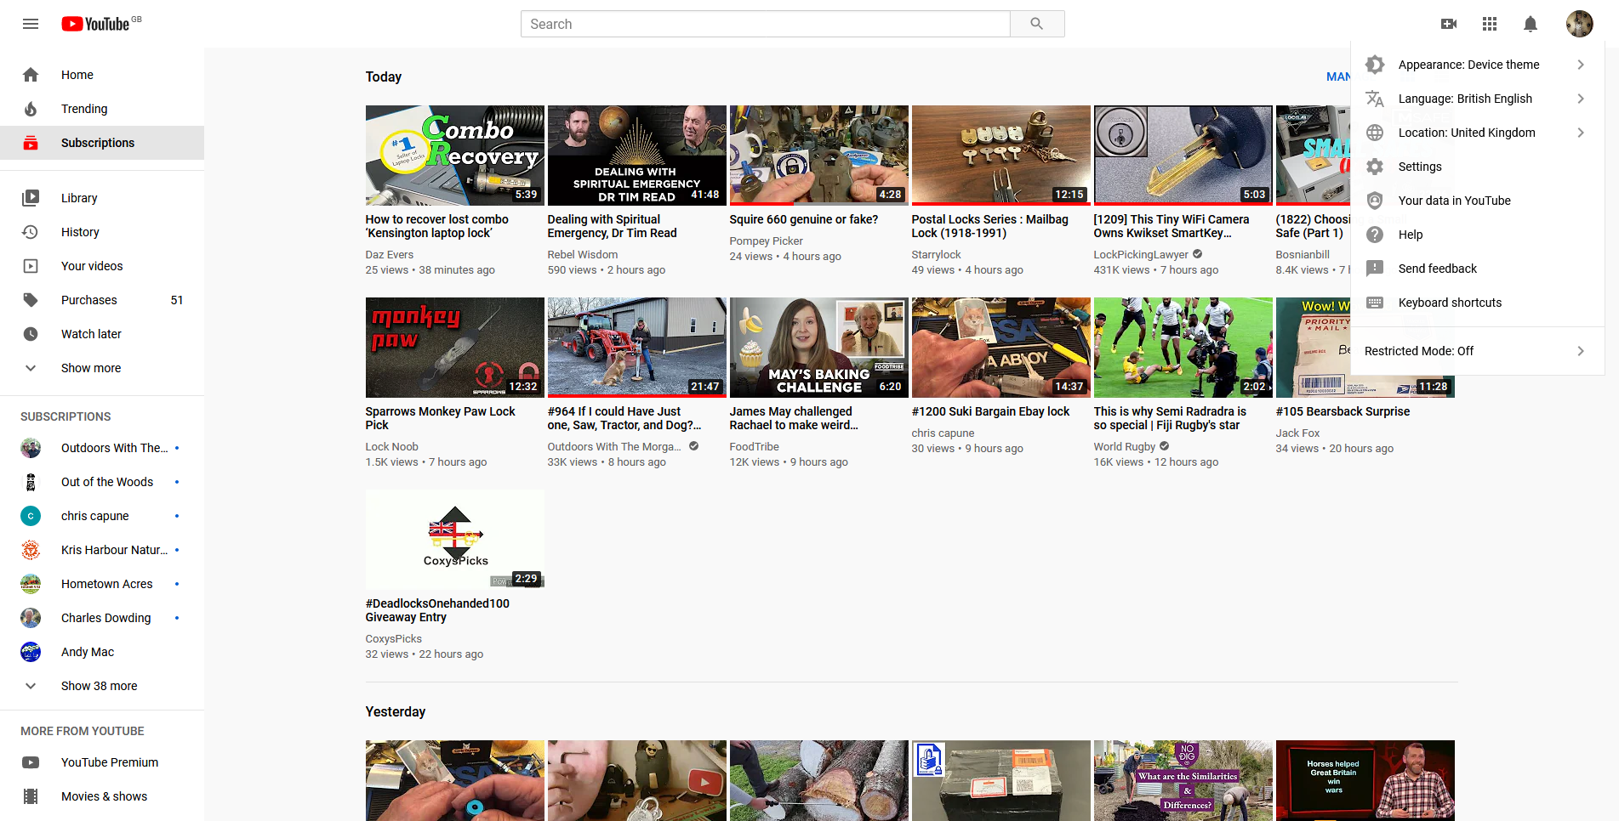Open Fiji Rugby video thumbnail

click(1183, 348)
